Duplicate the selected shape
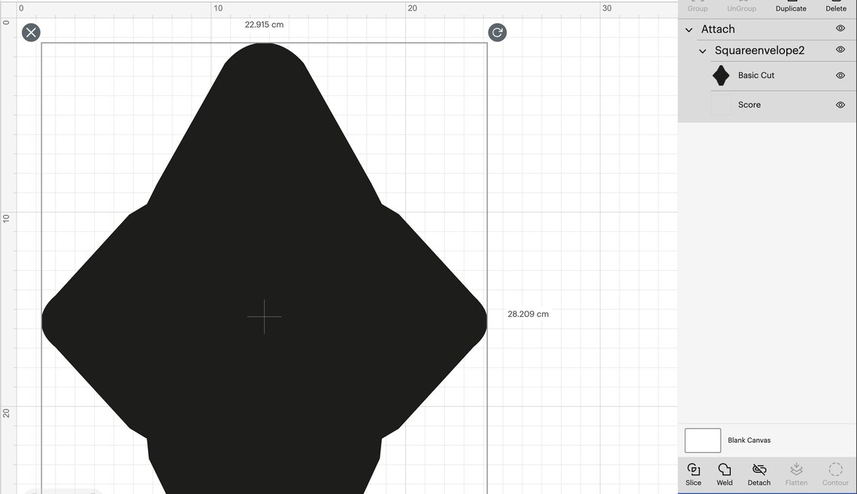Image resolution: width=857 pixels, height=494 pixels. [791, 8]
